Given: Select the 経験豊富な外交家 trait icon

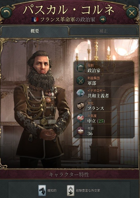Looking at the screenshot, I should 71,190.
